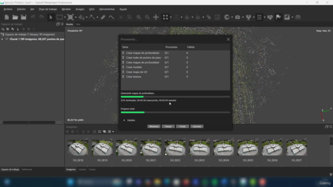Toggle the show images thumbnail icon
This screenshot has height=187, width=333.
pos(287,17)
